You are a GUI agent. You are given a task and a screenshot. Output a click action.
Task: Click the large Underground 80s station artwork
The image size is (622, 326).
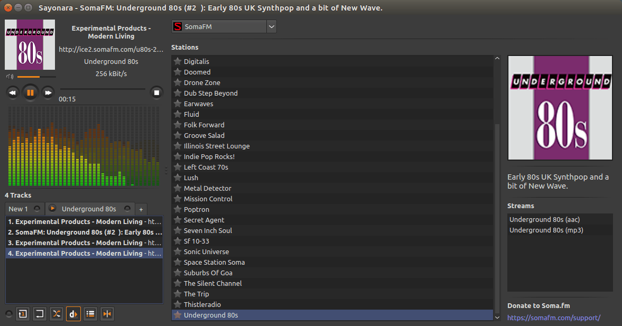(x=560, y=108)
